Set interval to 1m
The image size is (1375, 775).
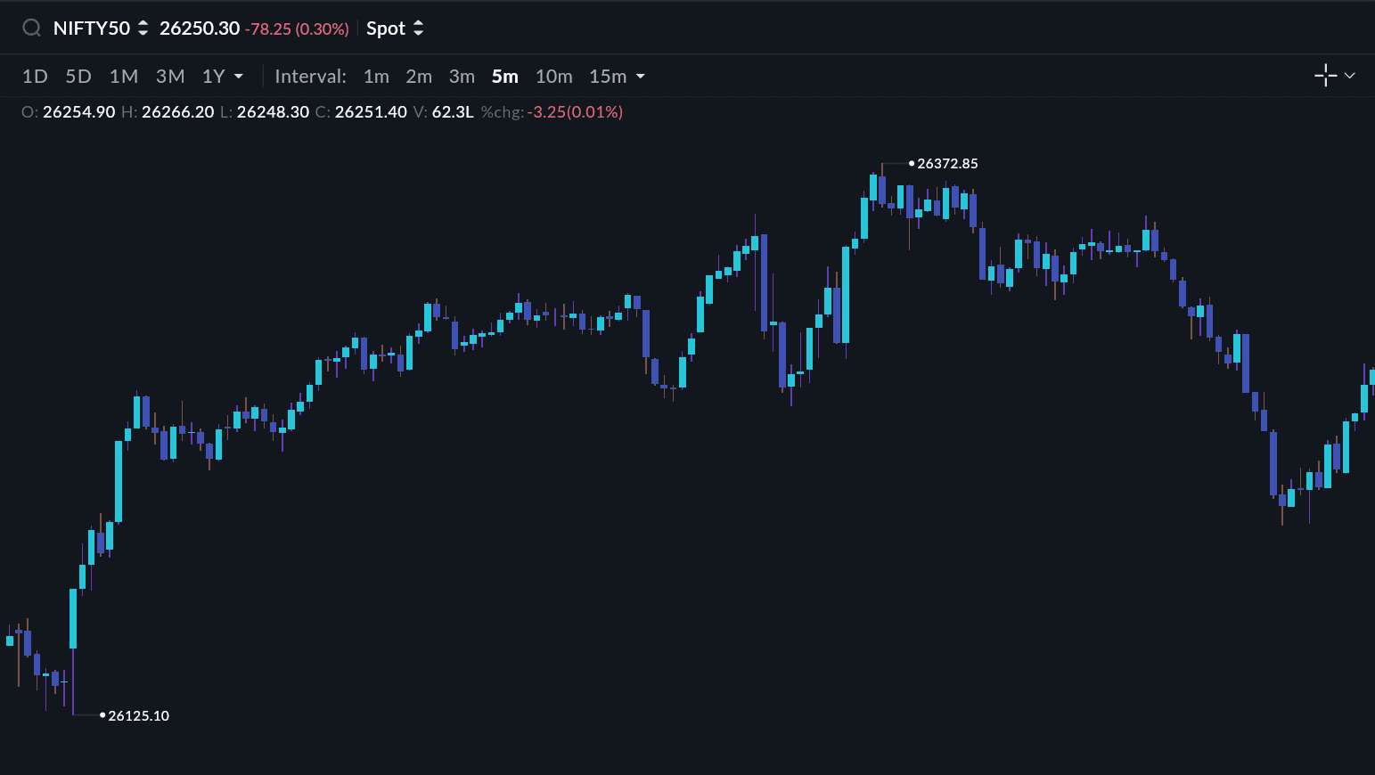pyautogui.click(x=376, y=77)
